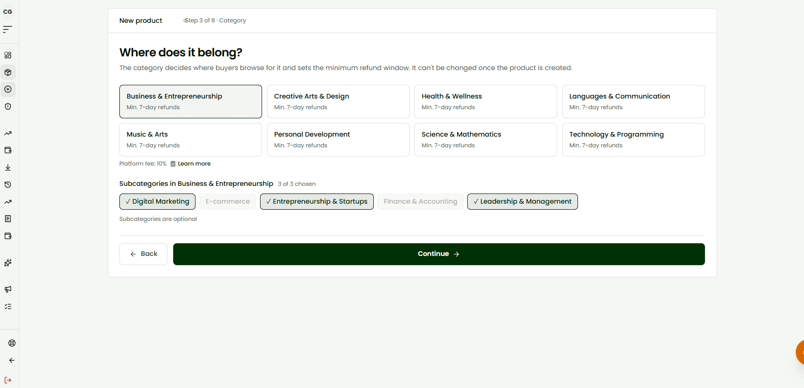
Task: Pick the Science & Mathematics category card
Action: 486,140
